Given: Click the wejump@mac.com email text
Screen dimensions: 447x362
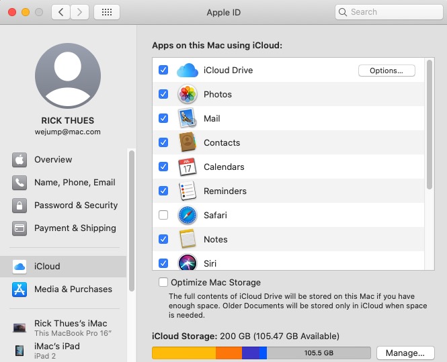Looking at the screenshot, I should (x=68, y=132).
